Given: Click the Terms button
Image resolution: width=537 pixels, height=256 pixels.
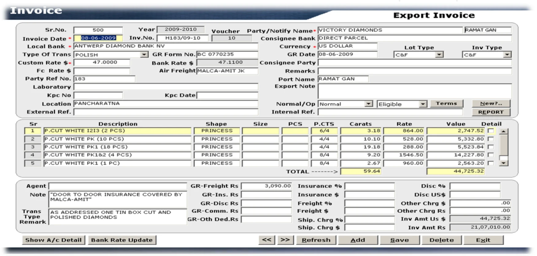Looking at the screenshot, I should click(x=446, y=103).
